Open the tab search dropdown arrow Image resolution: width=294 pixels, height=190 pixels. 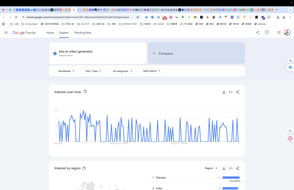pos(290,10)
